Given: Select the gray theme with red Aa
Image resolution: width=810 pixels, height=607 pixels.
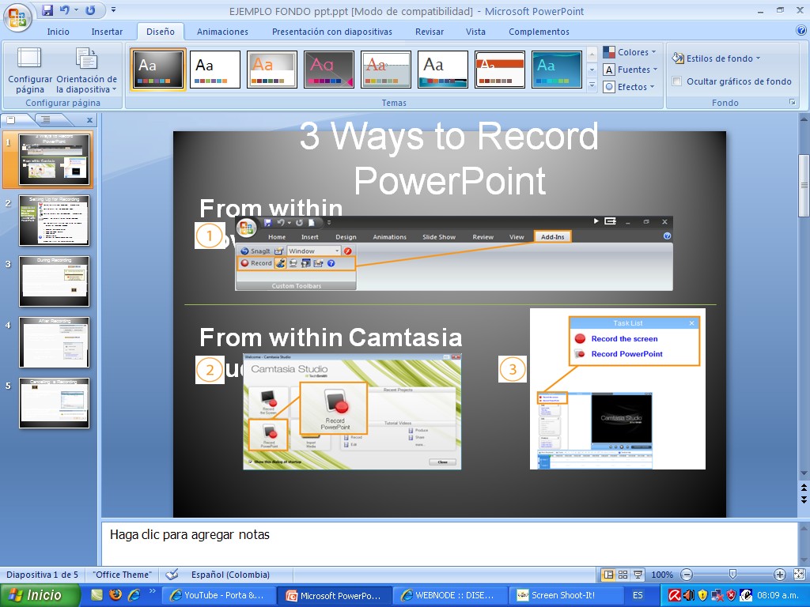Looking at the screenshot, I should coord(386,70).
